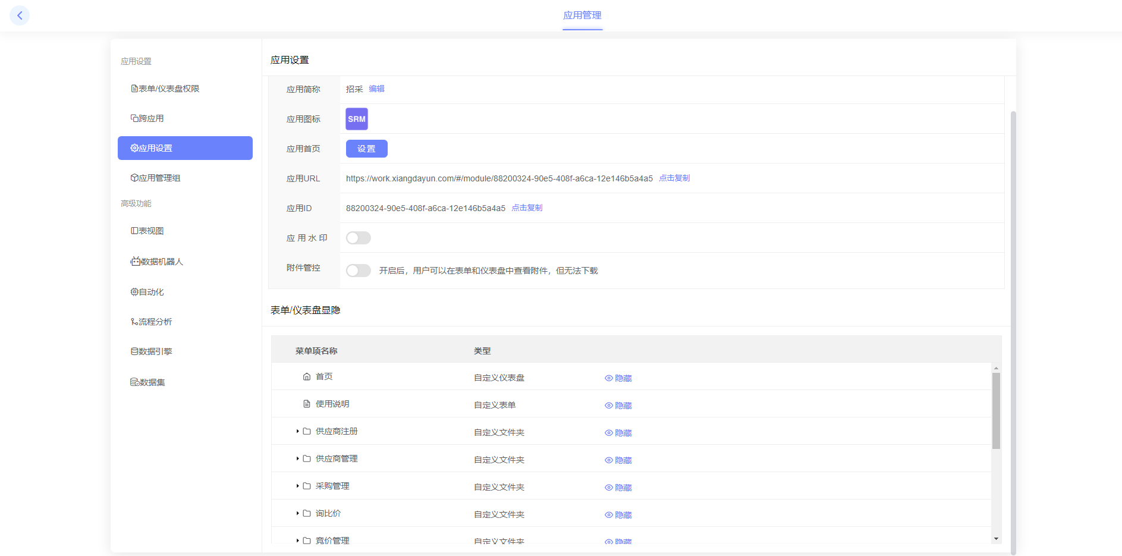Screen dimensions: 1122x556
Task: Expand the 采购管理 folder row
Action: click(297, 486)
